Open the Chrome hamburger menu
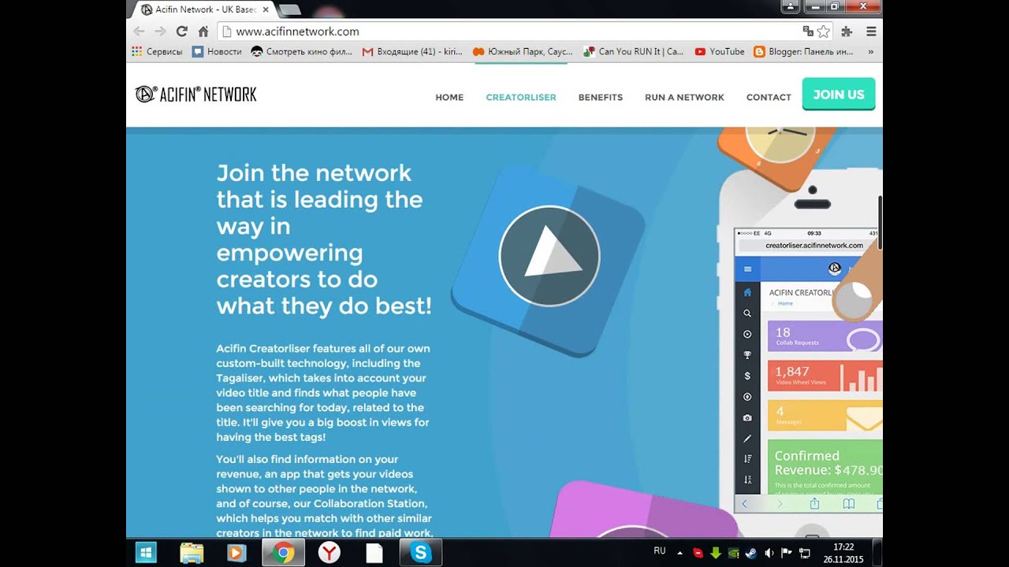Viewport: 1009px width, 567px height. (871, 31)
